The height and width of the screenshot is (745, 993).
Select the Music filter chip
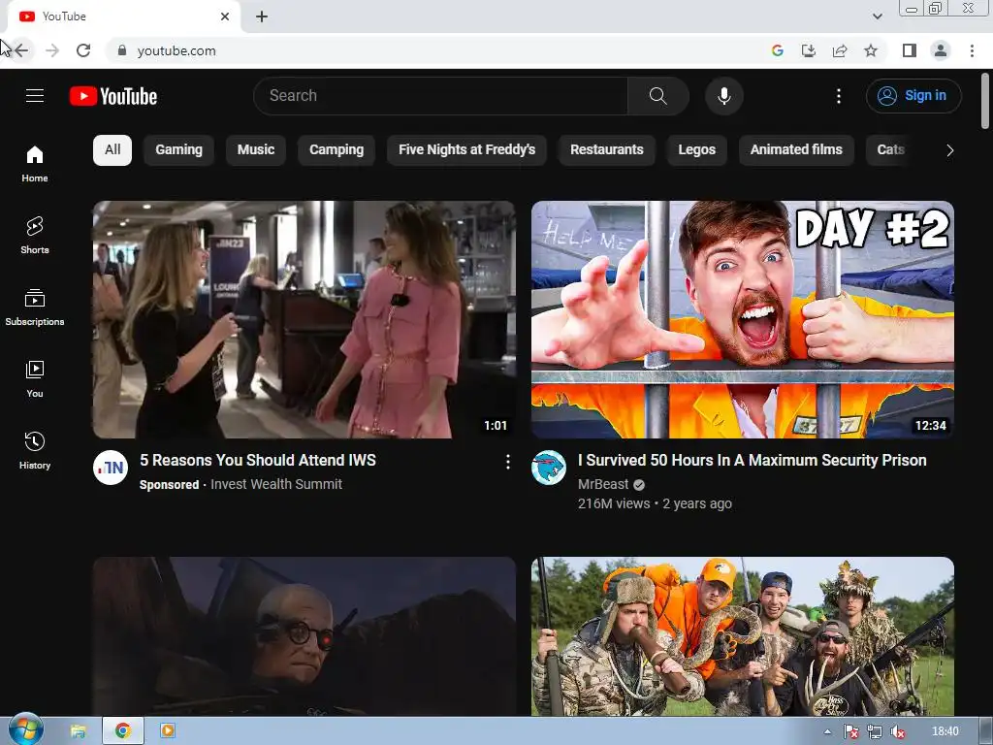click(x=256, y=150)
